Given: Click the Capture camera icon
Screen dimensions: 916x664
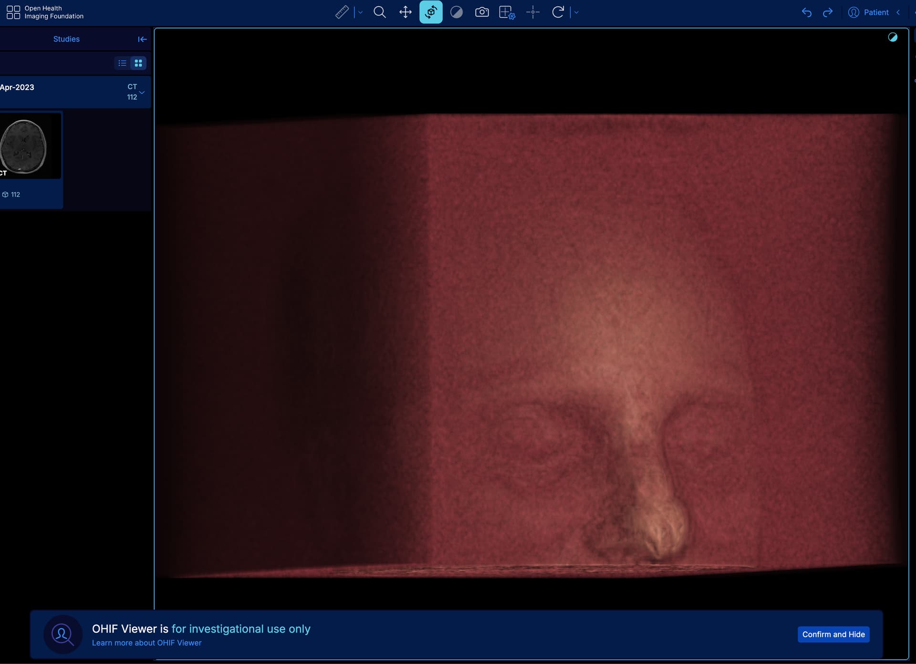Looking at the screenshot, I should tap(482, 12).
